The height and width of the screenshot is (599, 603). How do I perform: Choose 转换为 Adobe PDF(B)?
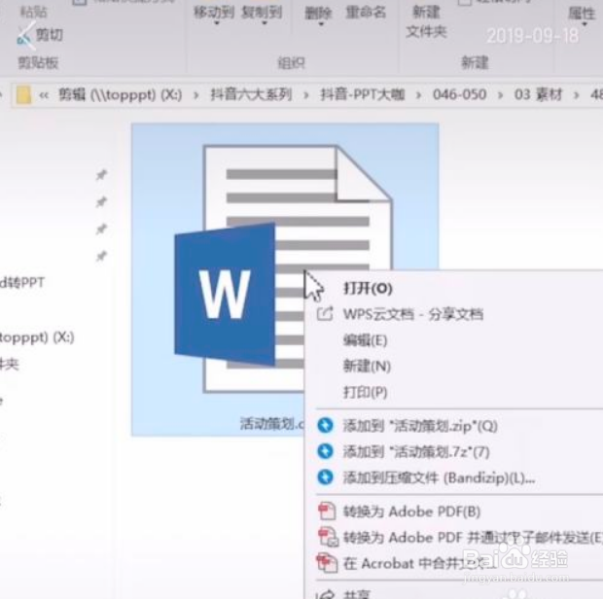411,511
